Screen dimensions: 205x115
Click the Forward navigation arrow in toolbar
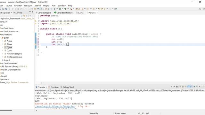[x=110, y=9]
